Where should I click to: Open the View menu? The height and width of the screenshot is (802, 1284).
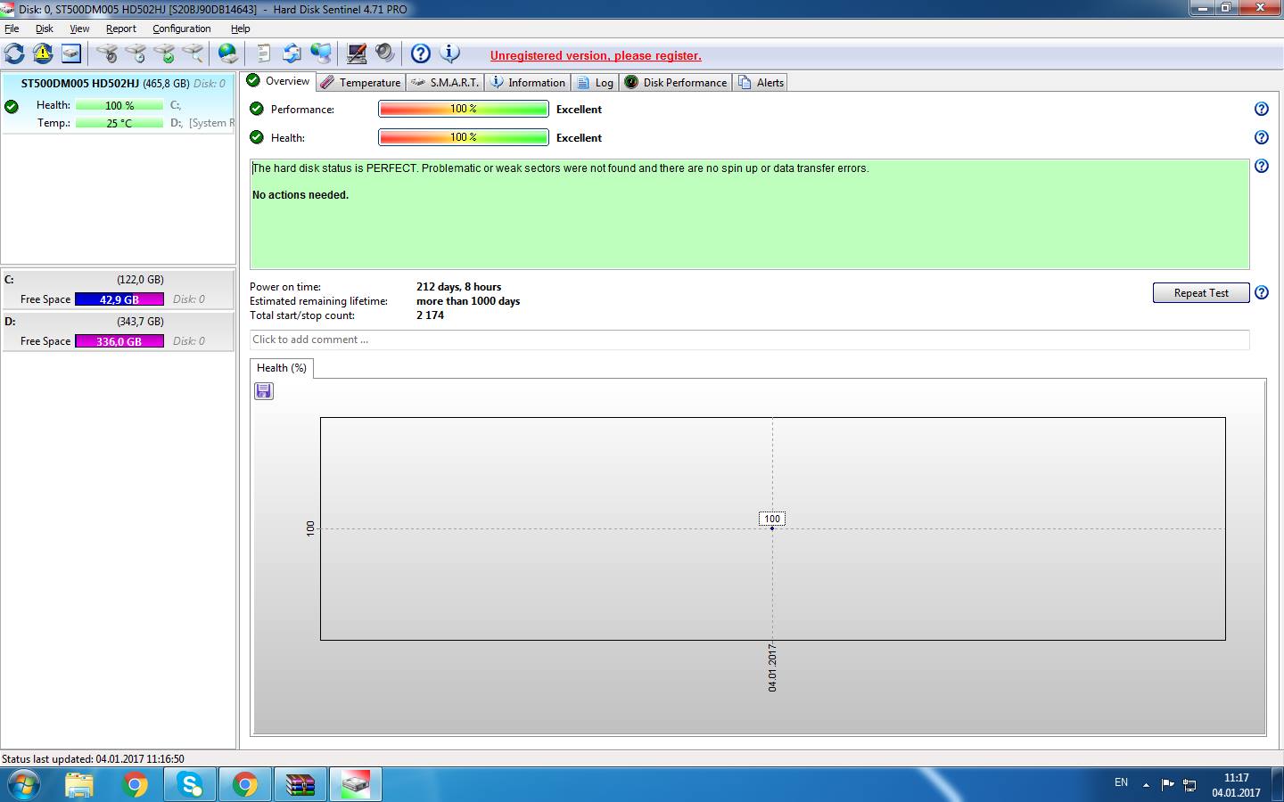[x=79, y=29]
